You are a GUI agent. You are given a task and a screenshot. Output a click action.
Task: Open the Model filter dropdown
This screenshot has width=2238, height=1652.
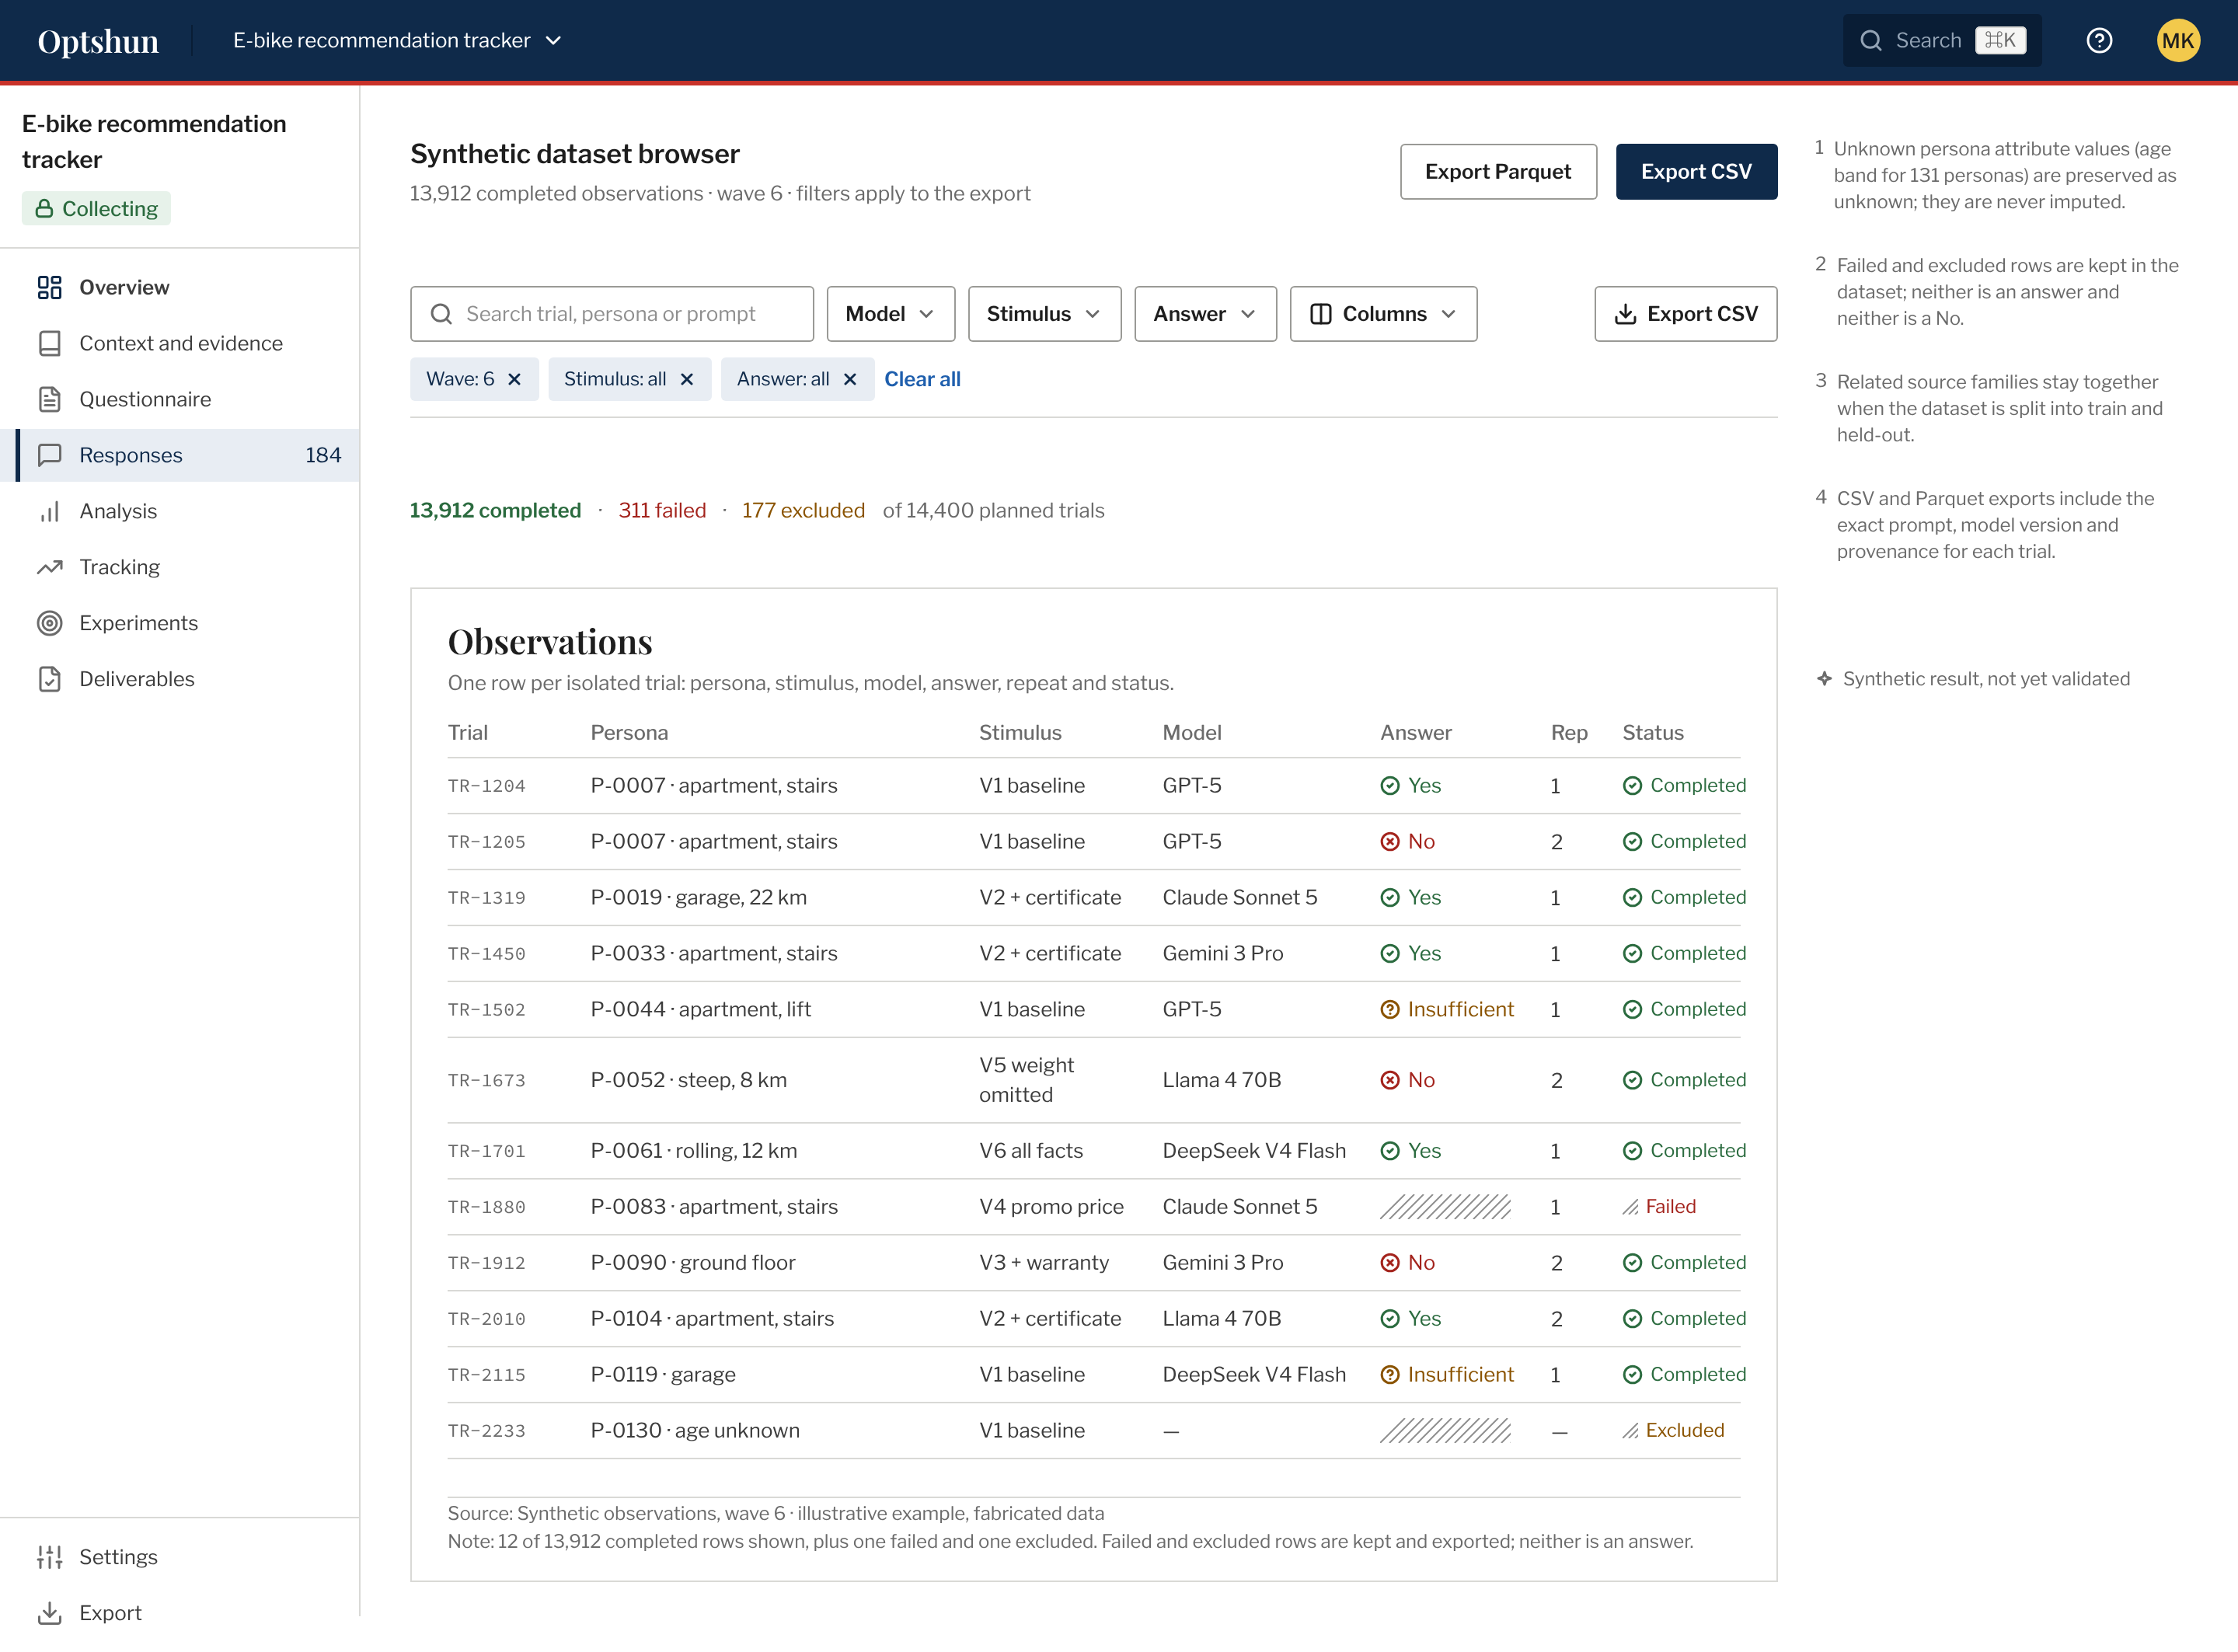point(890,314)
